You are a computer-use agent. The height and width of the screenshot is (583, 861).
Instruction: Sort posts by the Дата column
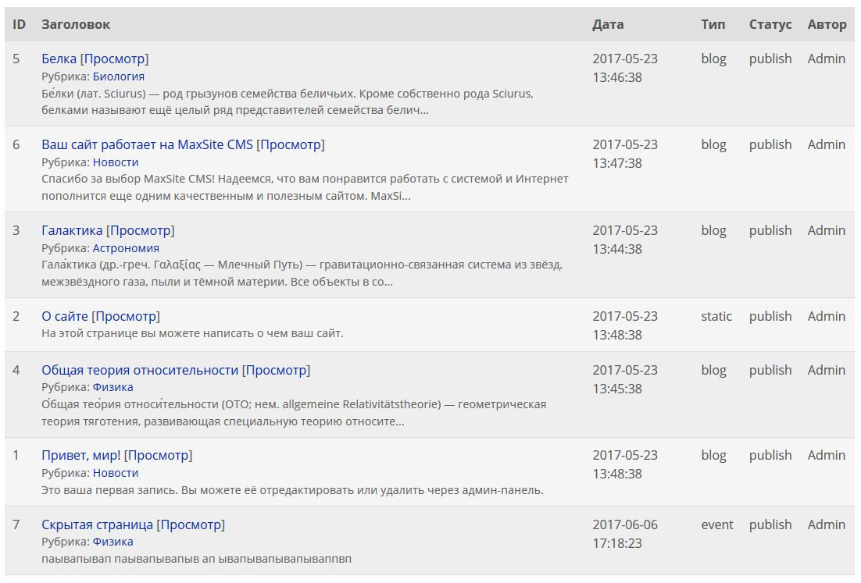click(x=608, y=24)
